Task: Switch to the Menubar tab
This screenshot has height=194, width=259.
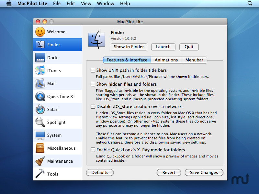Action: (x=194, y=60)
